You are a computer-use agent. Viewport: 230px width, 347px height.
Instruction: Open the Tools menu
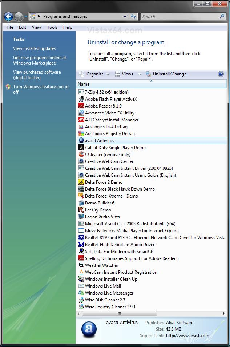(x=52, y=27)
